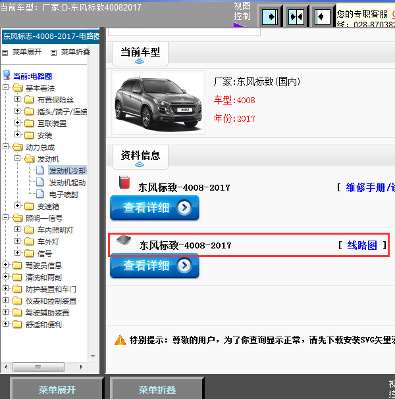Click the folder icon for 基本看法
The width and height of the screenshot is (395, 399).
tap(18, 87)
